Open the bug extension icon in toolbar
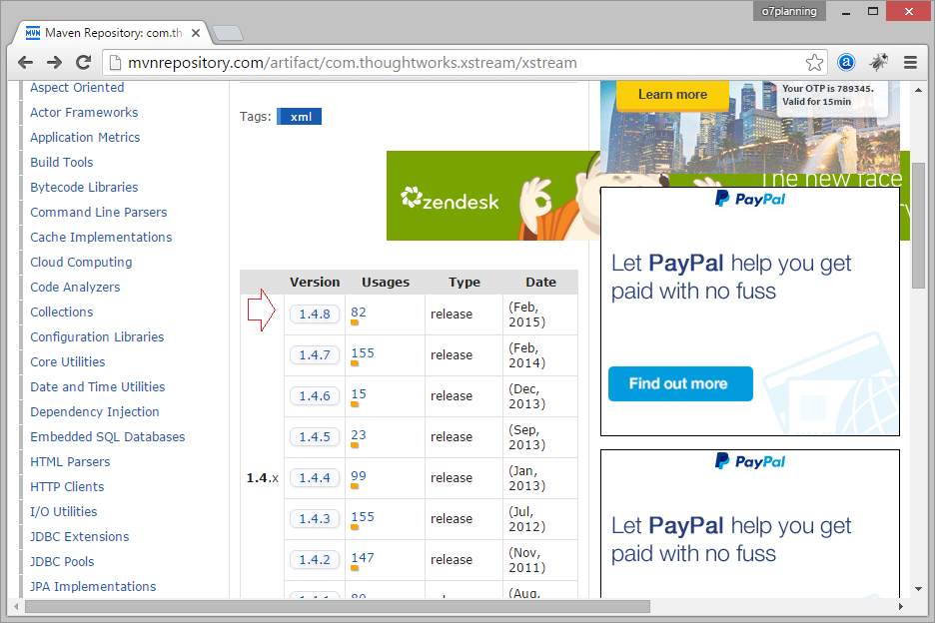Image resolution: width=935 pixels, height=623 pixels. tap(878, 62)
